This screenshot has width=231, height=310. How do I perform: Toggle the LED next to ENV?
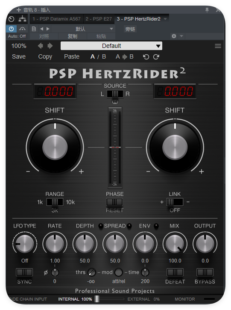point(156,226)
